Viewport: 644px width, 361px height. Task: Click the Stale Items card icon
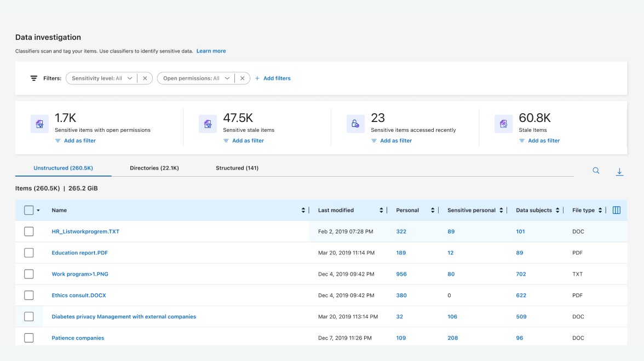503,124
